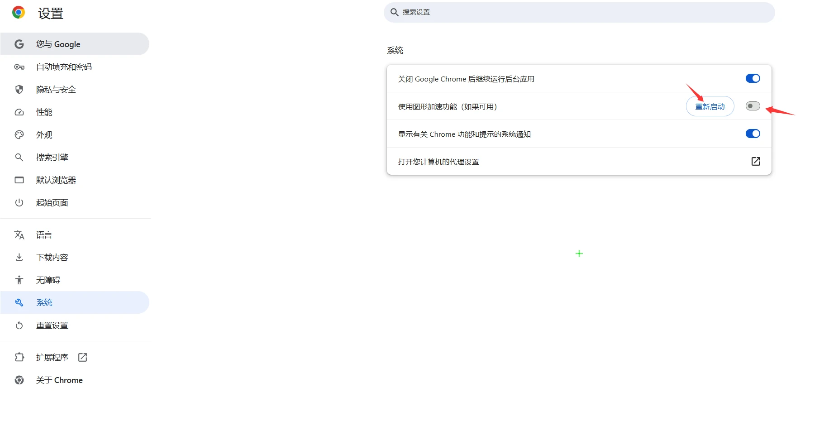
Task: Click 重新启动 to restart Chrome
Action: [x=710, y=106]
